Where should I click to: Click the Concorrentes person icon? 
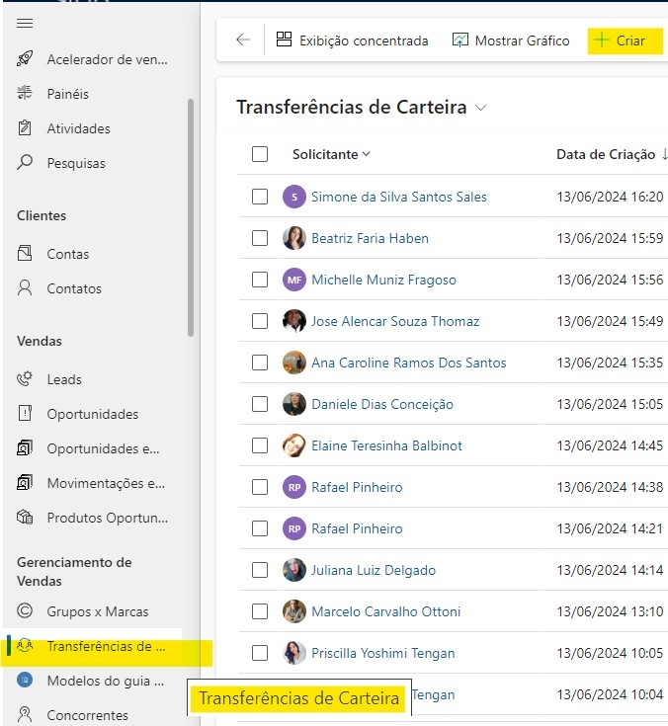[26, 715]
